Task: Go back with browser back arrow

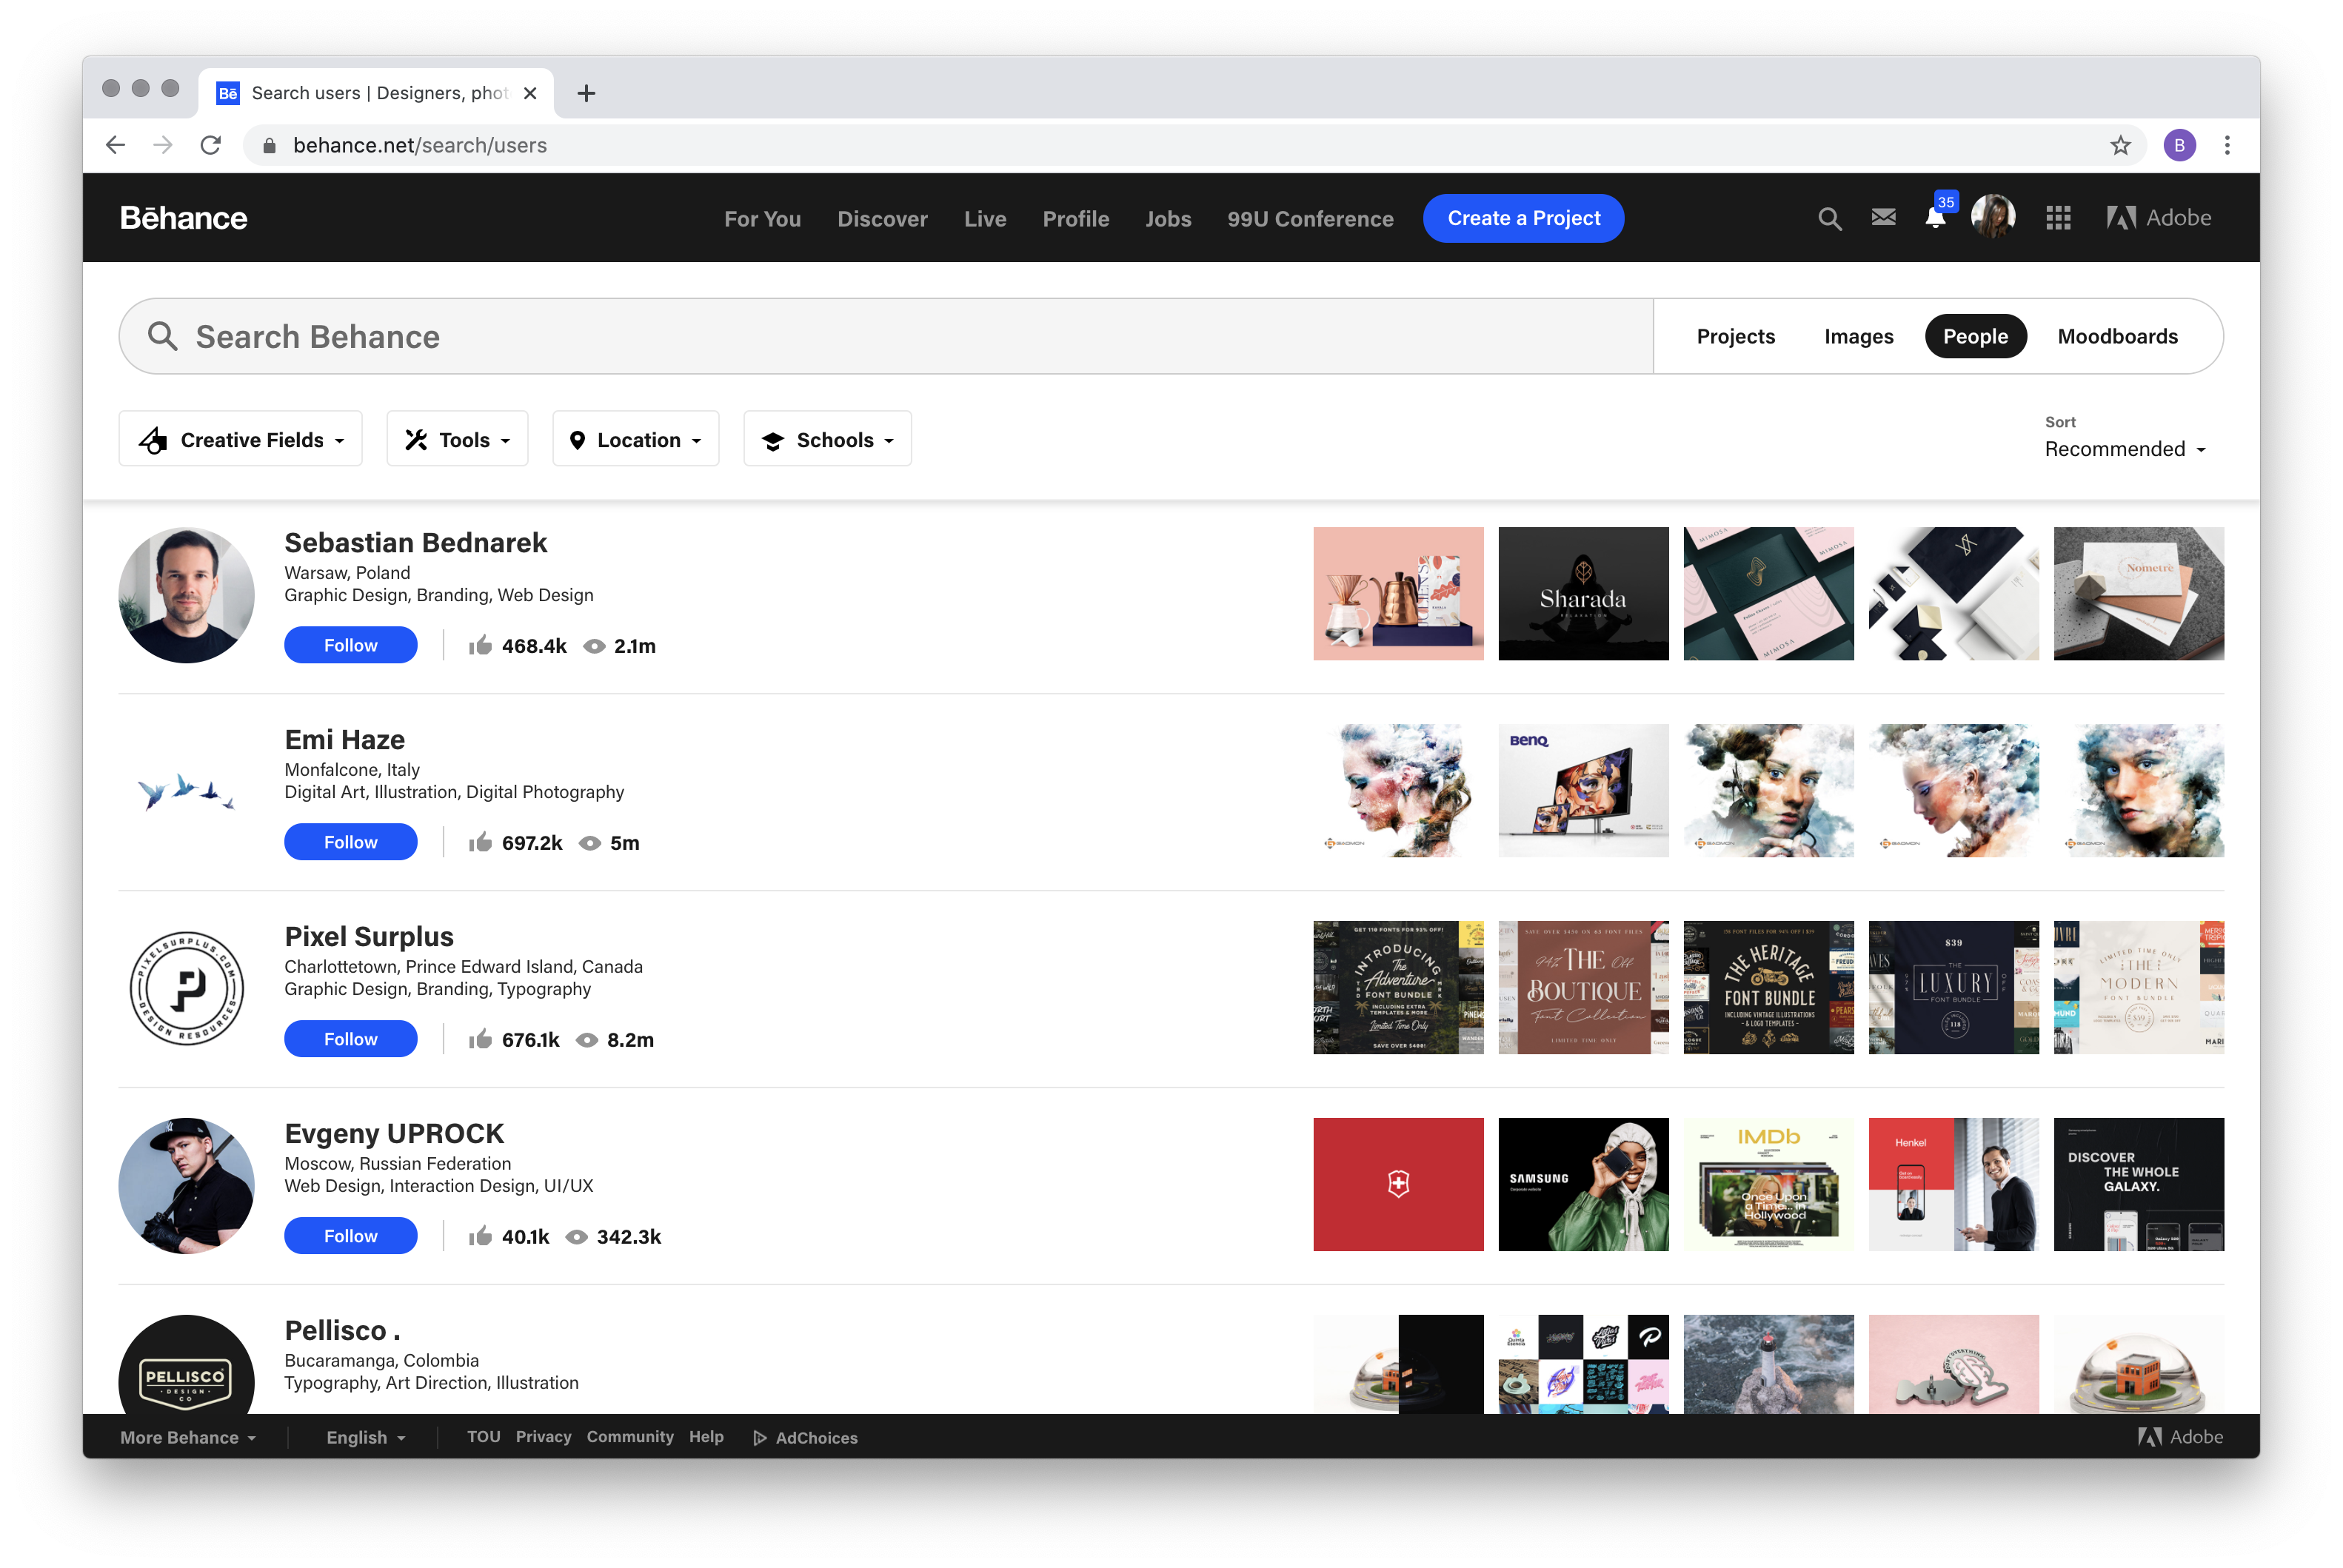Action: 116,145
